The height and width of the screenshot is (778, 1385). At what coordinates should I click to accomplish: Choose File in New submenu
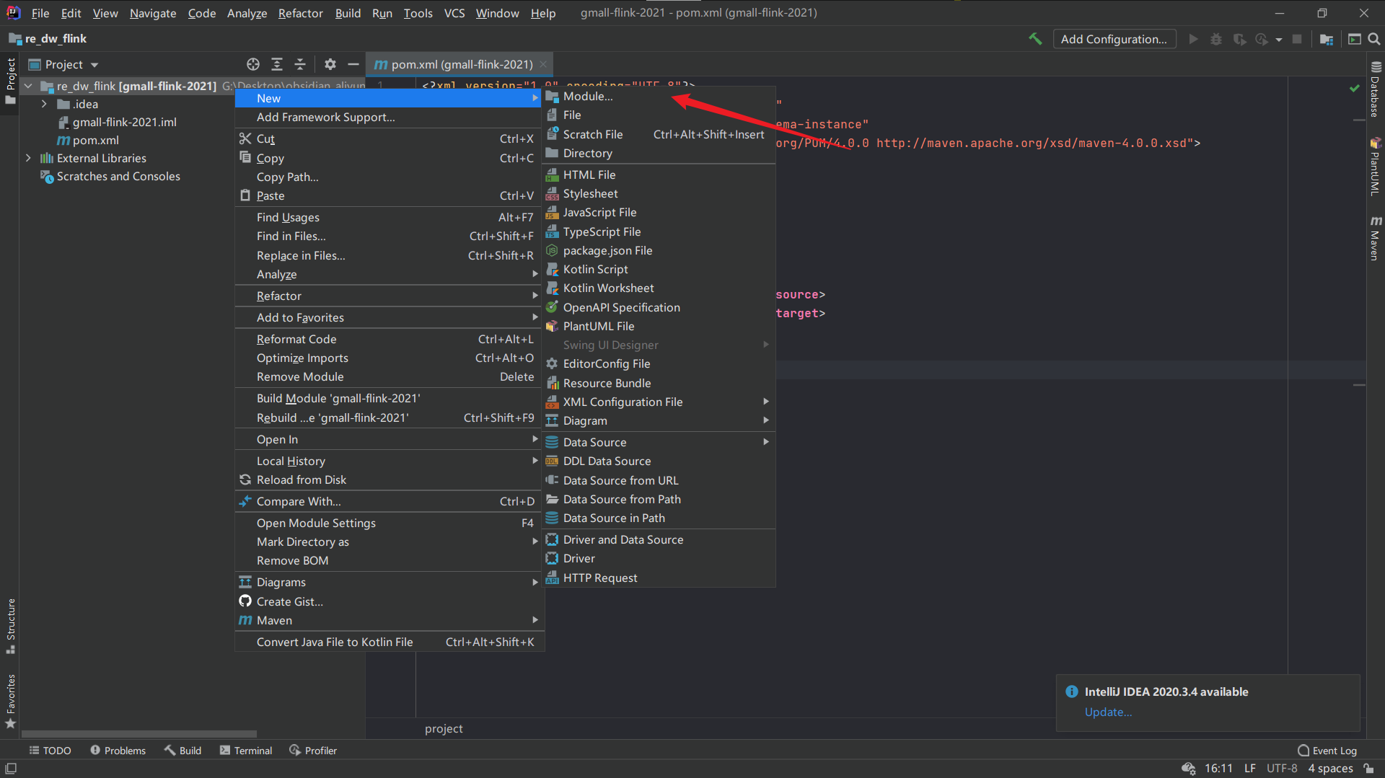coord(659,115)
